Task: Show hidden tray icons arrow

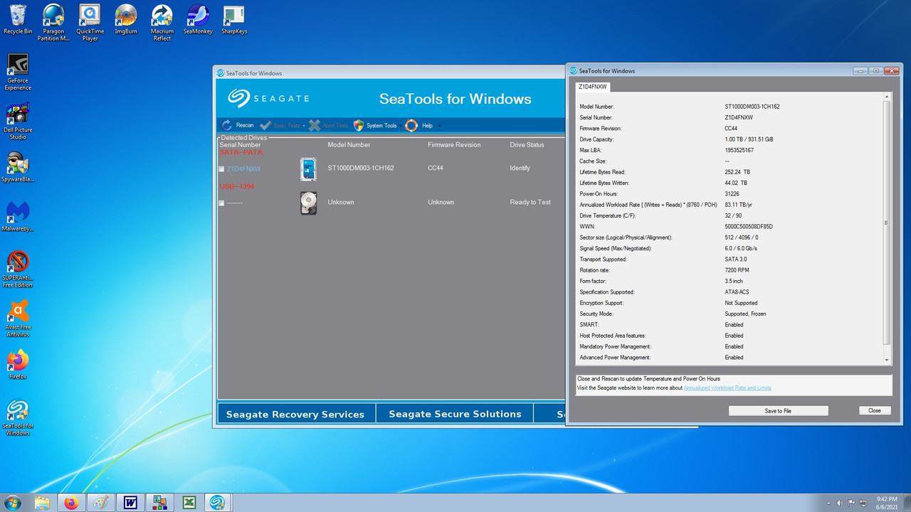Action: [x=828, y=503]
